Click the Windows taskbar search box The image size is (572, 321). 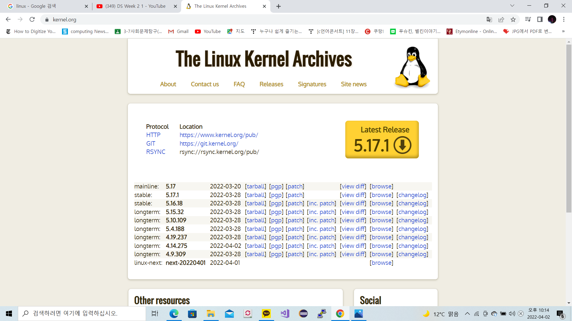coord(82,314)
